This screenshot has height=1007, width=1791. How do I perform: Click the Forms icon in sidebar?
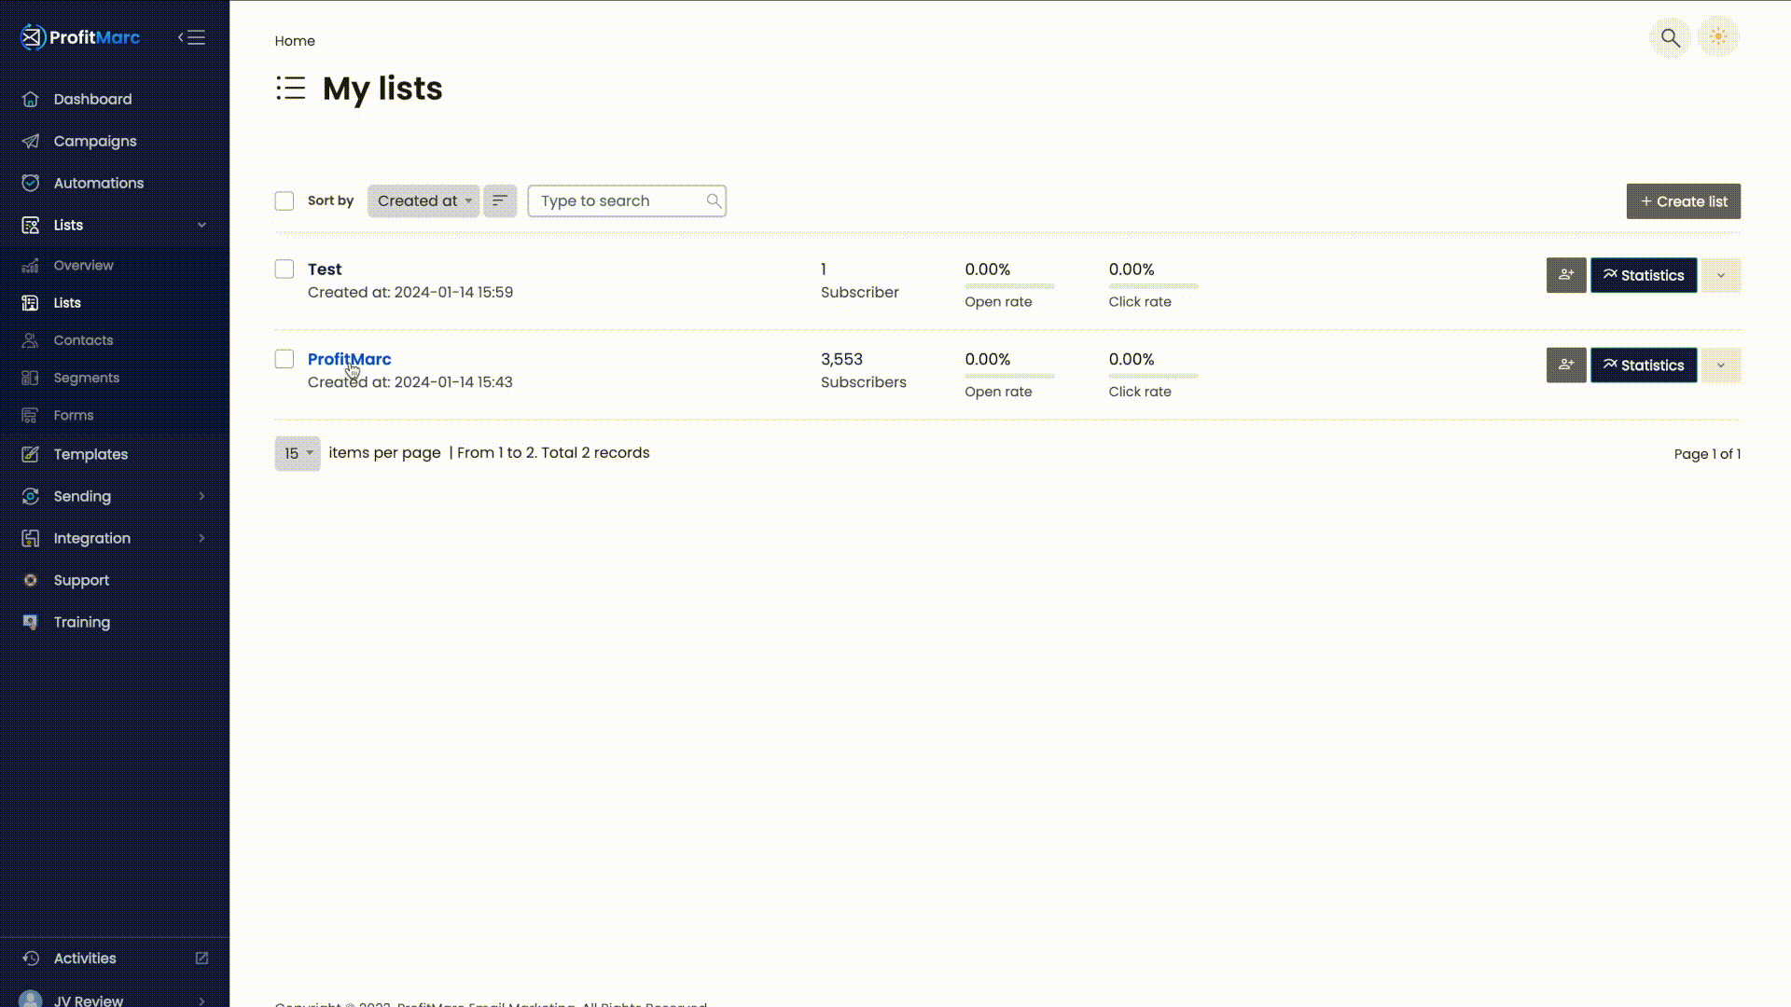coord(31,415)
